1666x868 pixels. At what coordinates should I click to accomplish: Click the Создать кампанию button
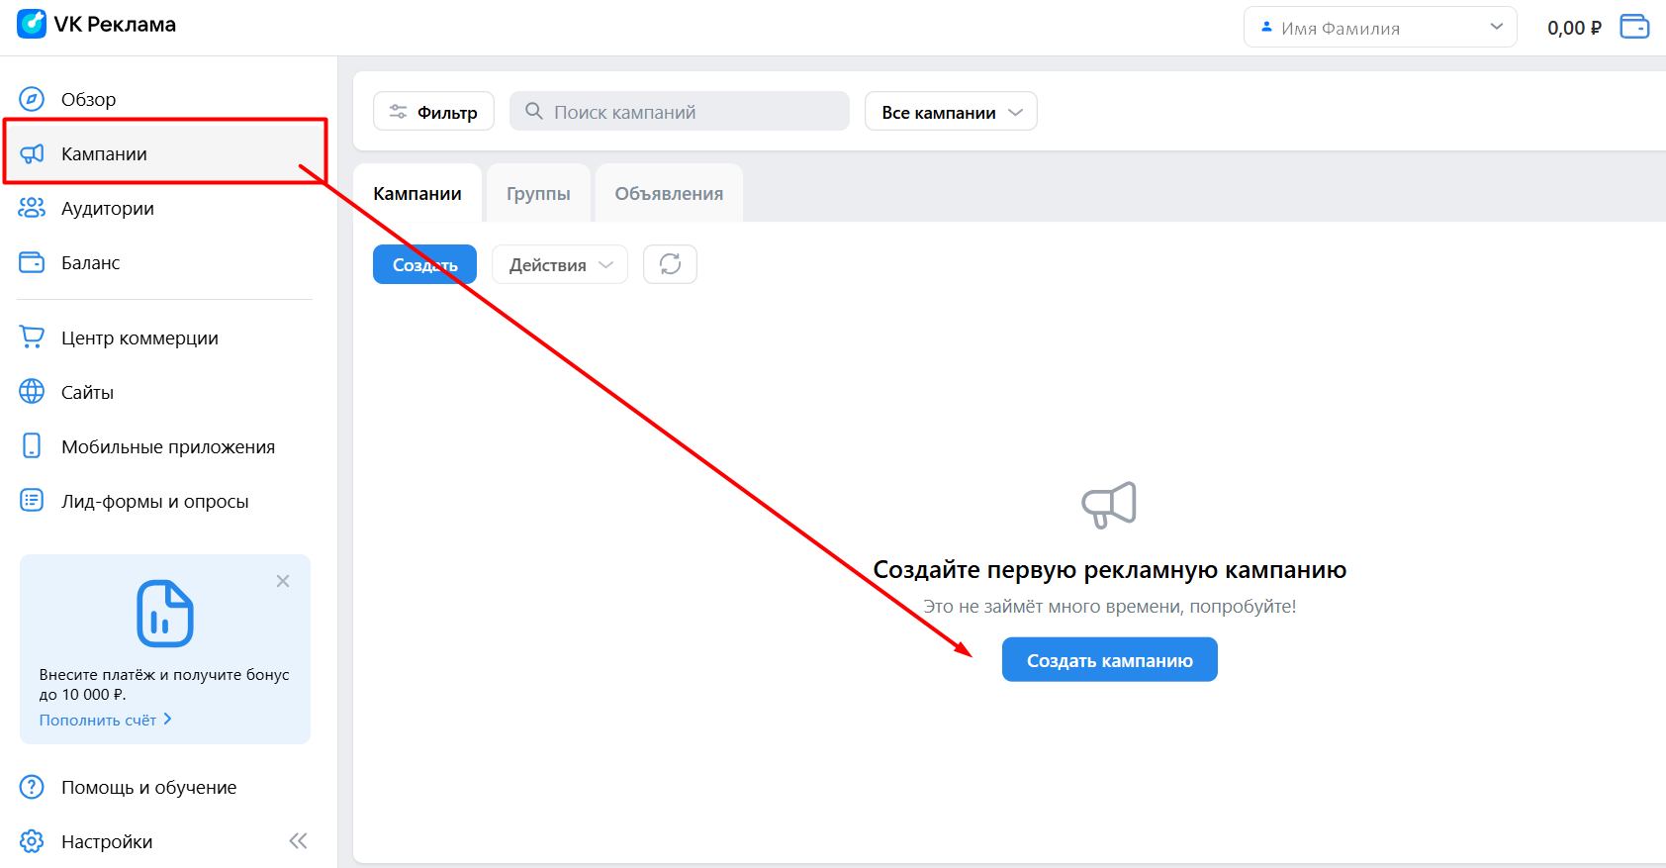point(1110,659)
